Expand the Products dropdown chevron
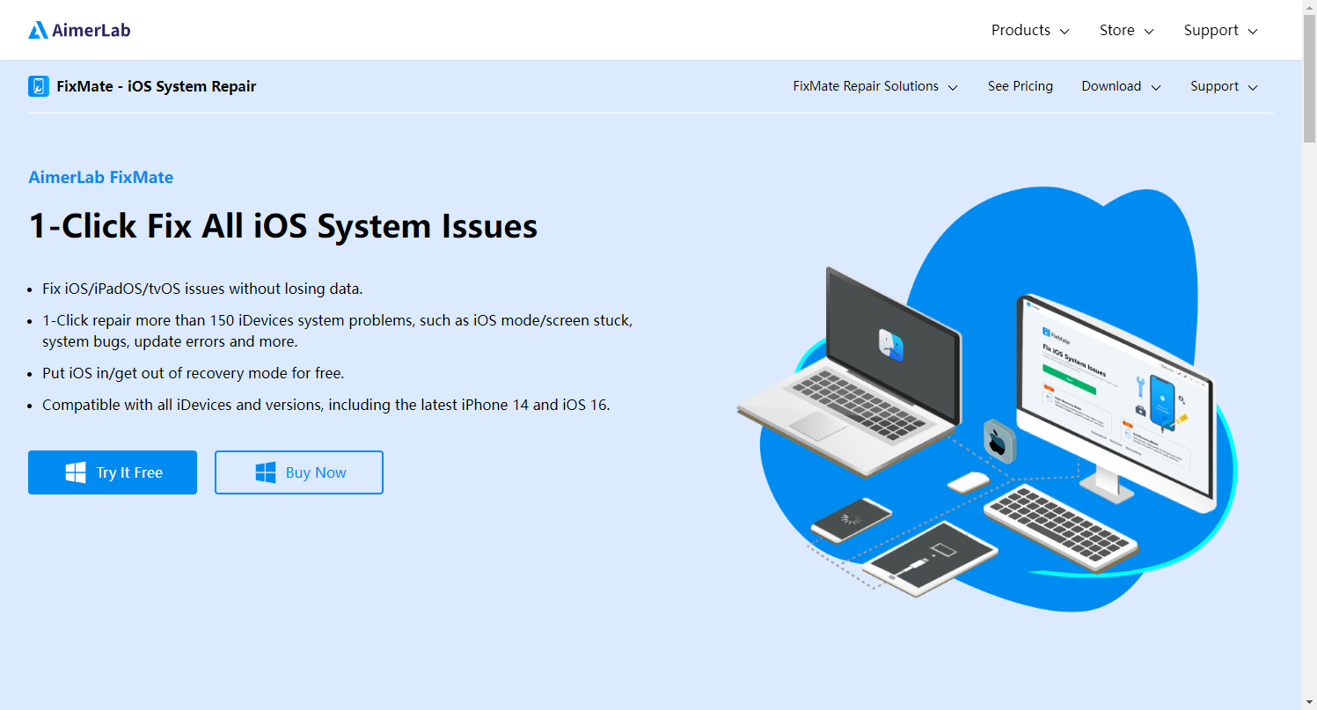 (1065, 31)
